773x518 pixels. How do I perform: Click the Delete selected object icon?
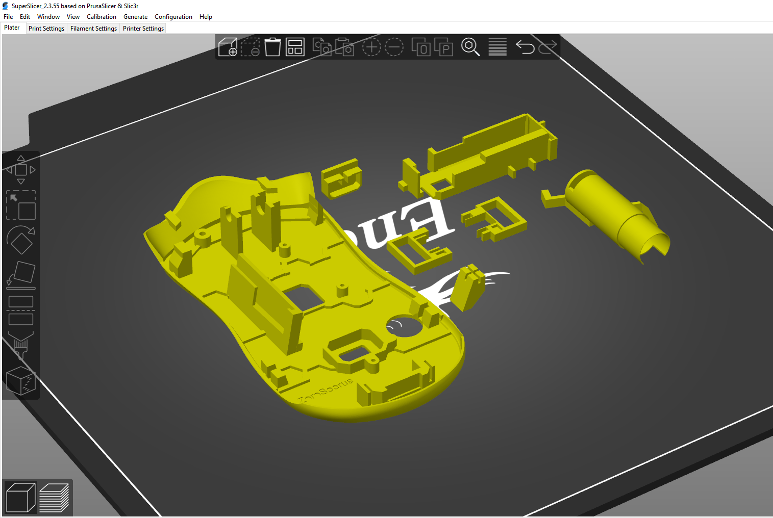(250, 47)
